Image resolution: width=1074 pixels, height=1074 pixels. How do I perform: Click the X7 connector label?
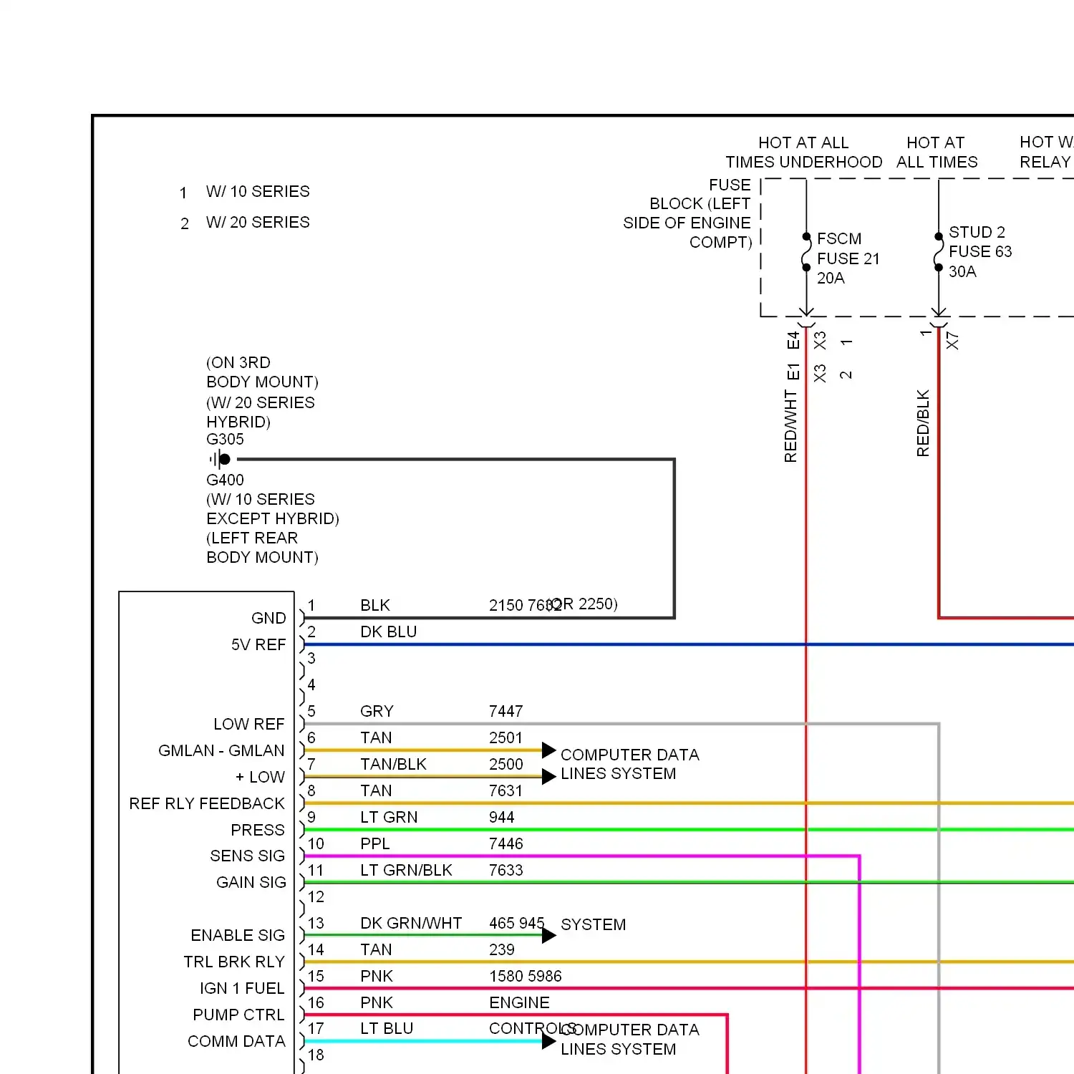tap(952, 341)
